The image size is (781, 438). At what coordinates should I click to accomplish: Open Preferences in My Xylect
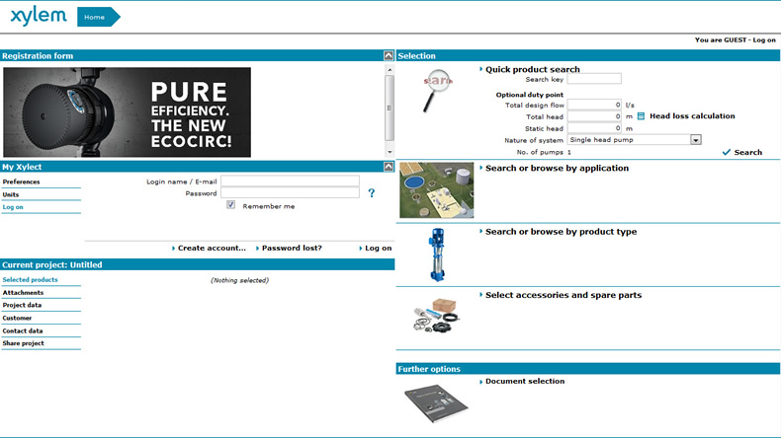click(21, 182)
